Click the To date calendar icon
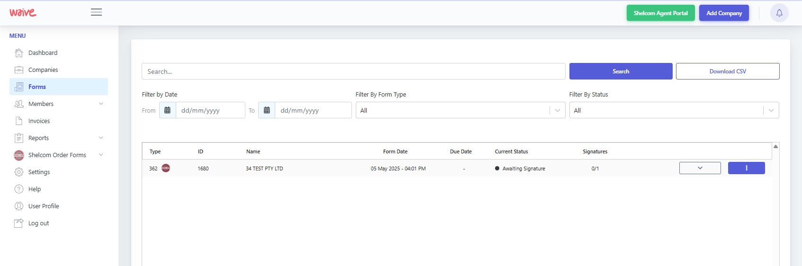 267,110
